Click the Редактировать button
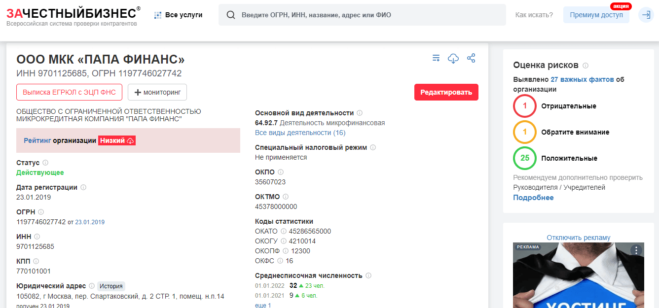 [x=446, y=92]
